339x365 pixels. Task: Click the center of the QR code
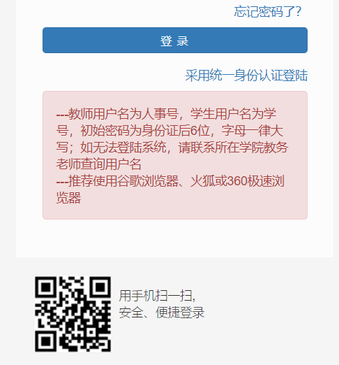tap(73, 314)
